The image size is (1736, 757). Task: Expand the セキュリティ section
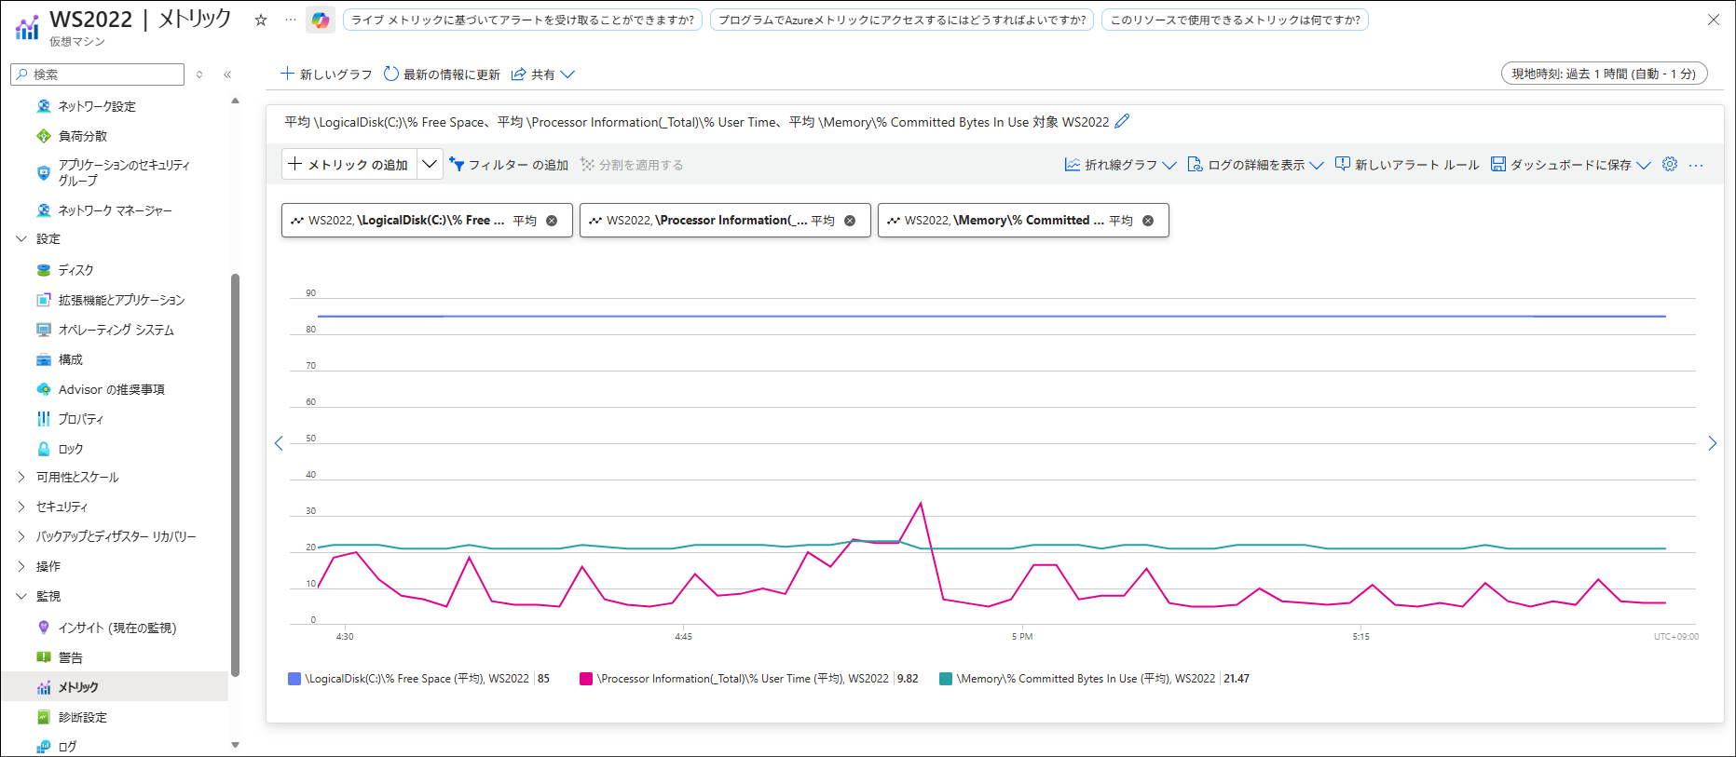tap(21, 507)
